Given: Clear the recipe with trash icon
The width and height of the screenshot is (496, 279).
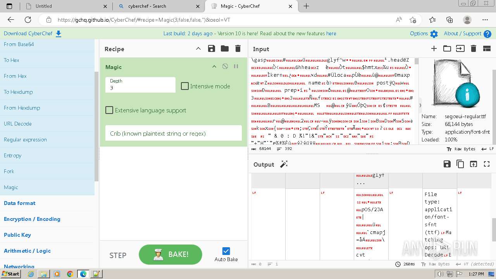Looking at the screenshot, I should [238, 48].
